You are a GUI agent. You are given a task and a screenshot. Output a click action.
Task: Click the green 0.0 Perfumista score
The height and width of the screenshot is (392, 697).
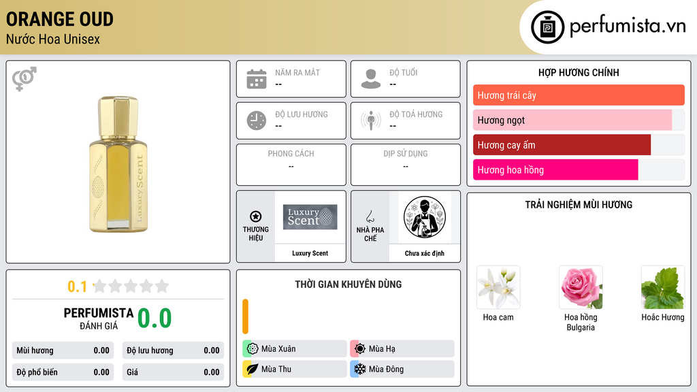click(155, 318)
